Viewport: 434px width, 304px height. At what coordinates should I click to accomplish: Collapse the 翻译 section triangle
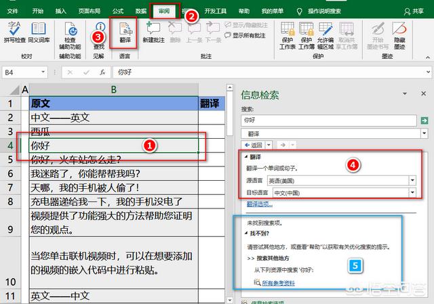point(245,156)
